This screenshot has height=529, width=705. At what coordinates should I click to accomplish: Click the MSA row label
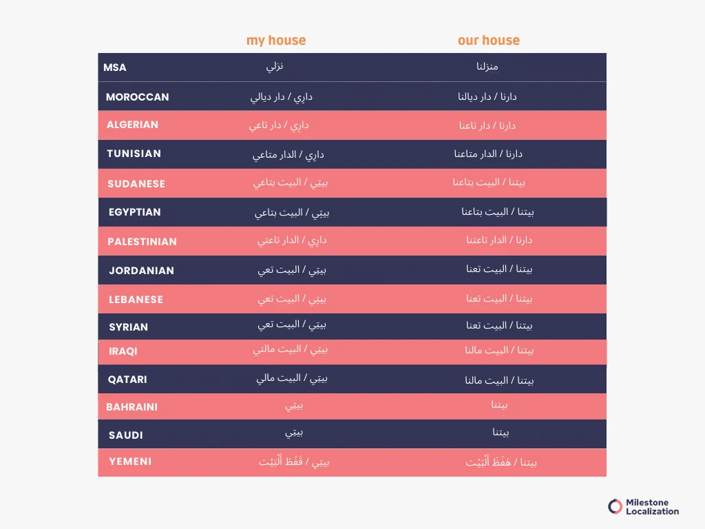coord(115,68)
